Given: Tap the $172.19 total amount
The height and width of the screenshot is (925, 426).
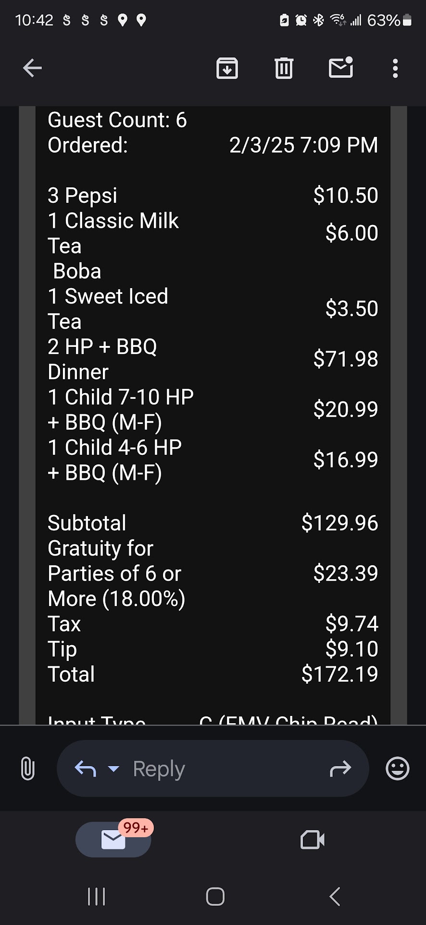Looking at the screenshot, I should [339, 674].
